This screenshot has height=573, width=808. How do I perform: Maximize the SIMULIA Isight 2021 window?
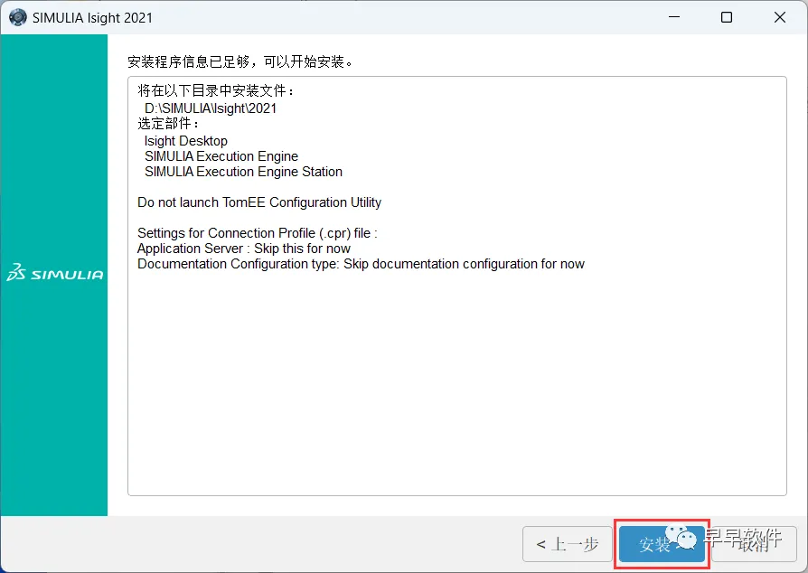pyautogui.click(x=727, y=17)
